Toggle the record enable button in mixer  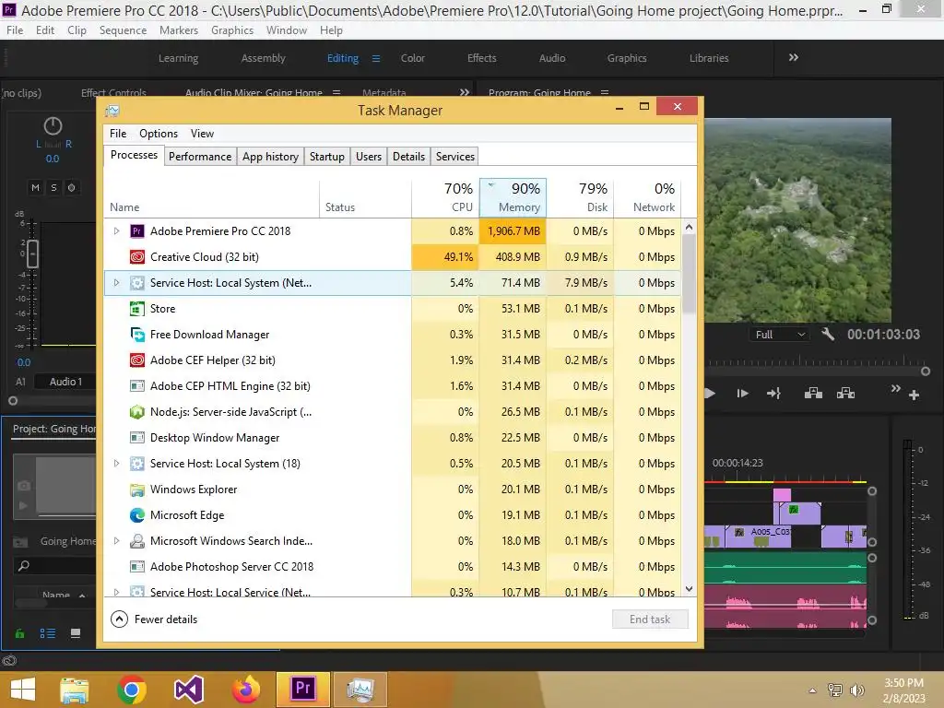[x=72, y=188]
